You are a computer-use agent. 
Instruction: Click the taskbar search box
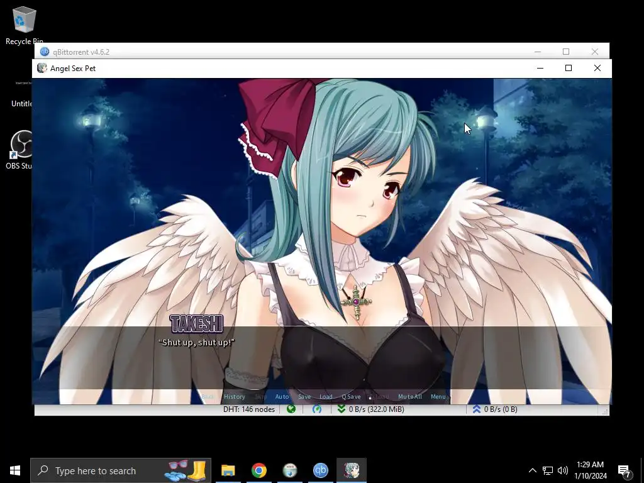pyautogui.click(x=121, y=470)
